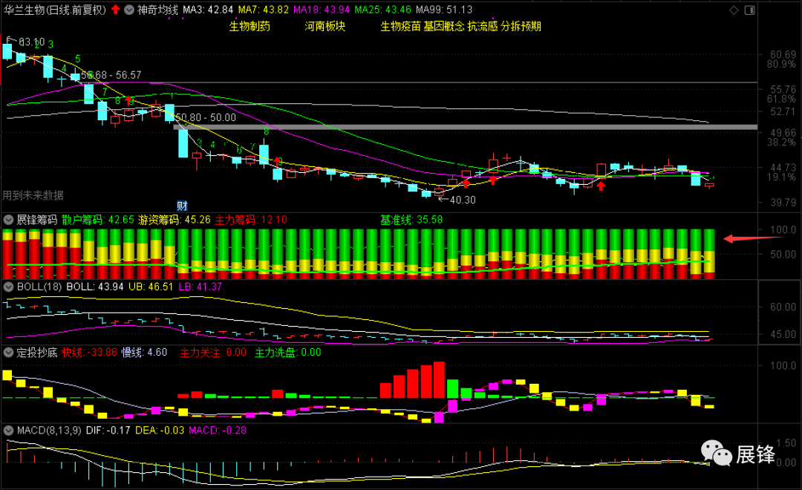Open the 展锋筹码 indicator dropdown arrow
Screen dimensions: 802x490
8,220
